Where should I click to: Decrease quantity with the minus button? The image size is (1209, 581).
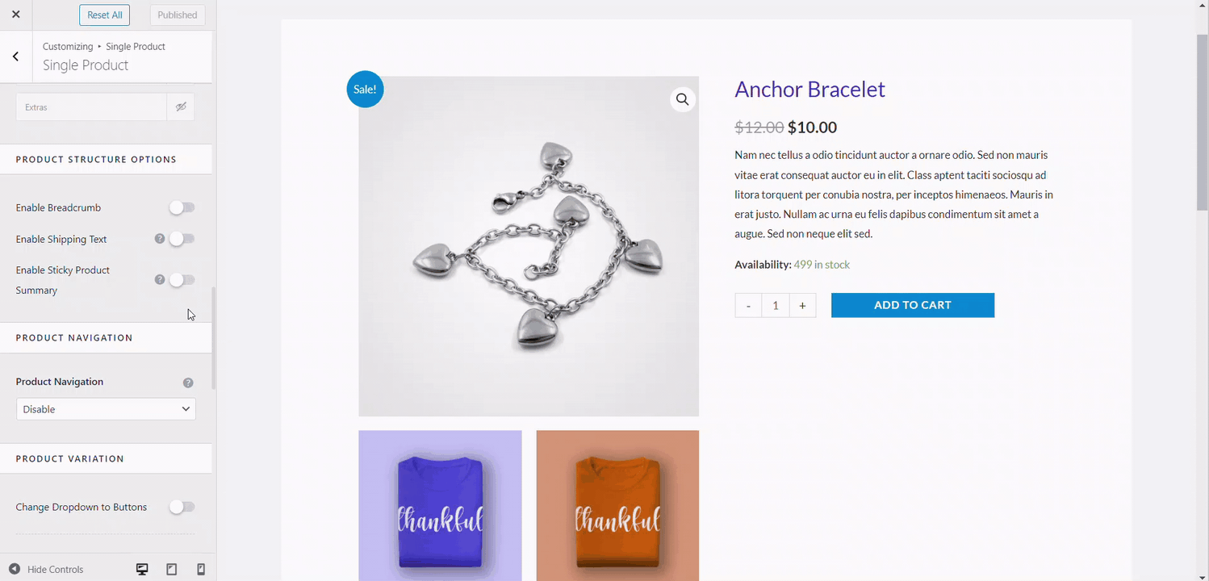tap(748, 305)
